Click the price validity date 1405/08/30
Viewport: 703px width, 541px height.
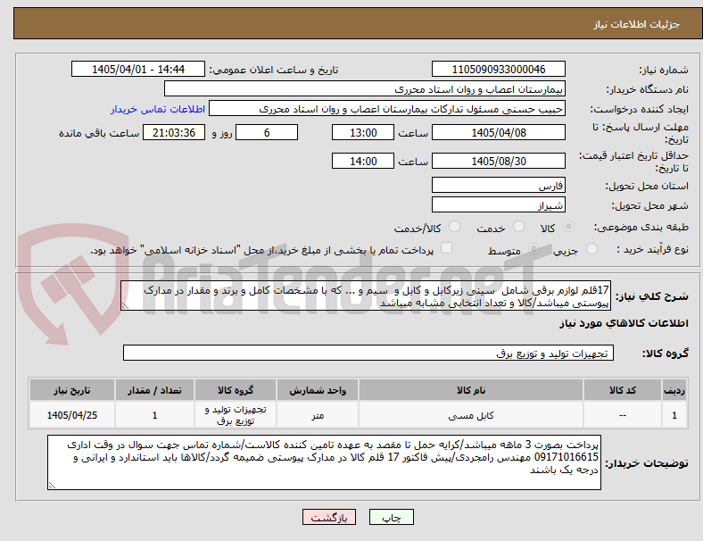tap(499, 161)
